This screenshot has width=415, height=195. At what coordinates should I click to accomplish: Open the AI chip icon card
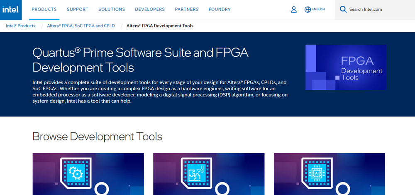coord(330,174)
